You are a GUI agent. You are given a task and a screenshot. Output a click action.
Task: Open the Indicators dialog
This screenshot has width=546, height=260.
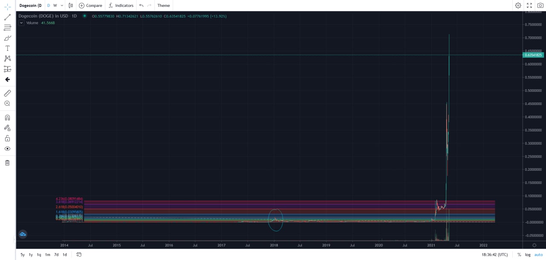point(121,6)
